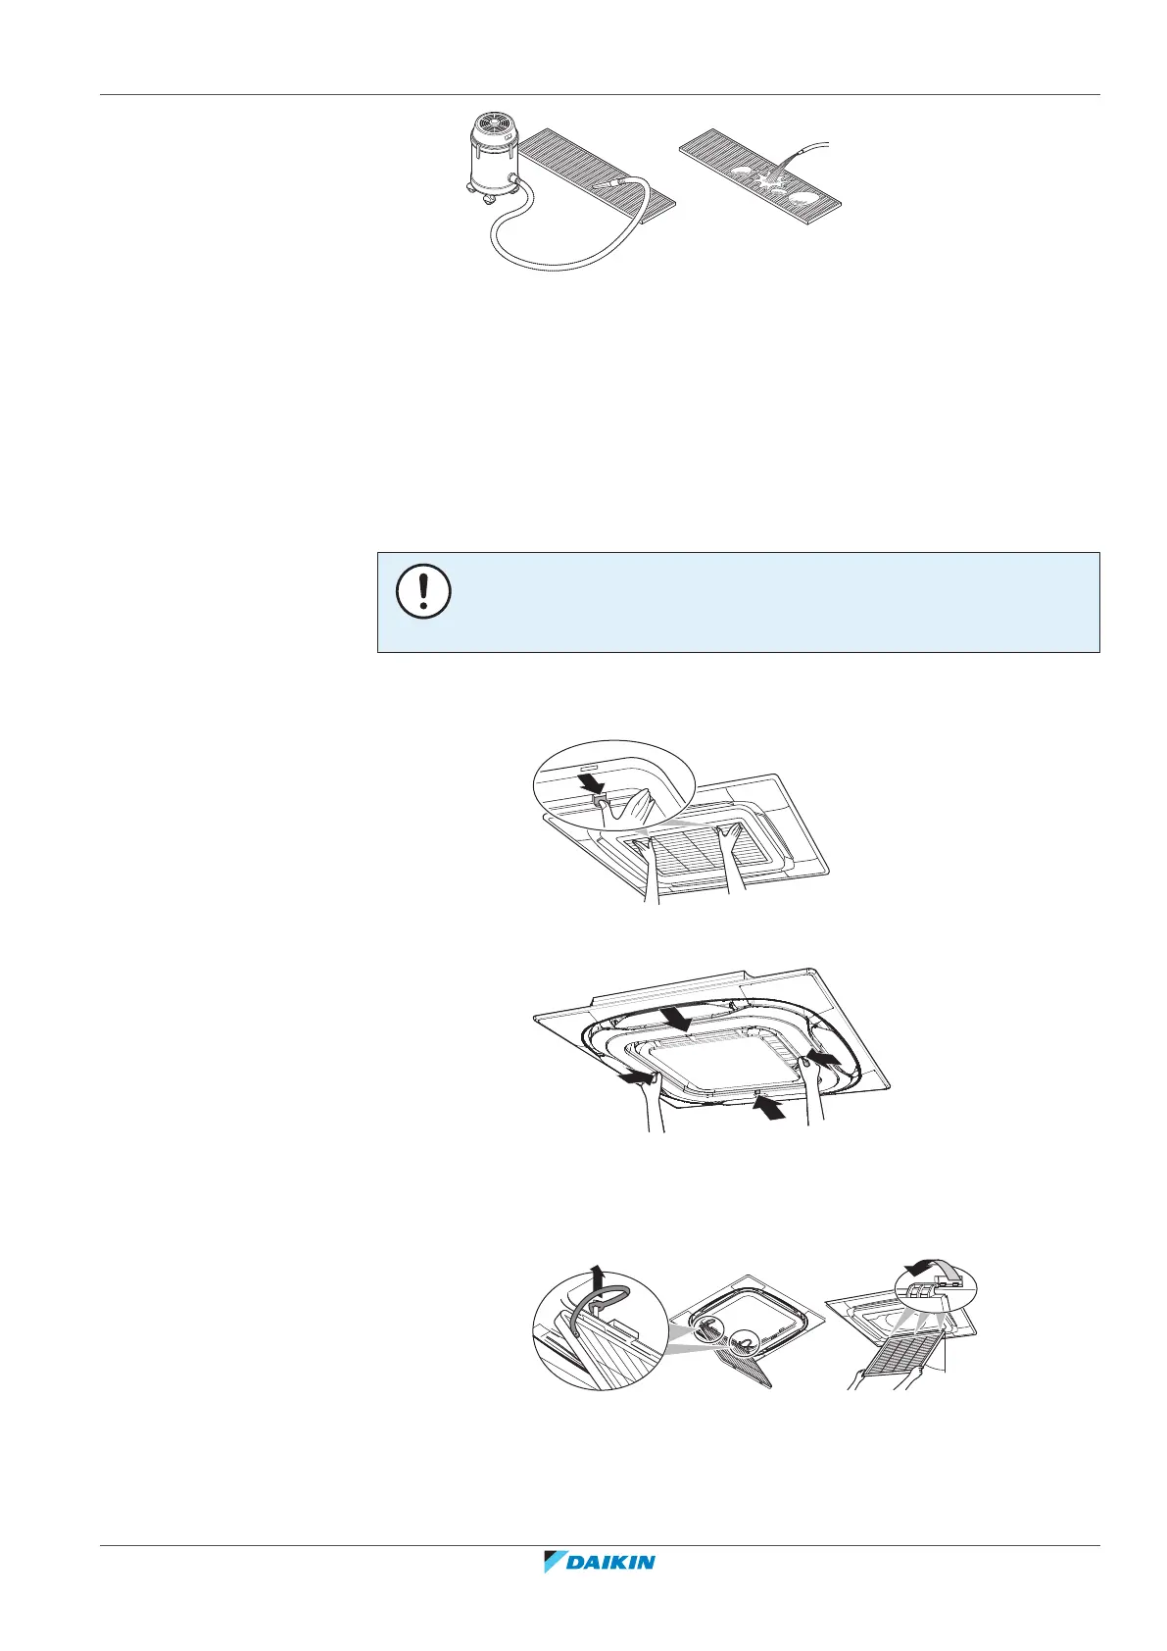This screenshot has height=1651, width=1167.
Task: Click the Daikin logo in footer
Action: (599, 1589)
